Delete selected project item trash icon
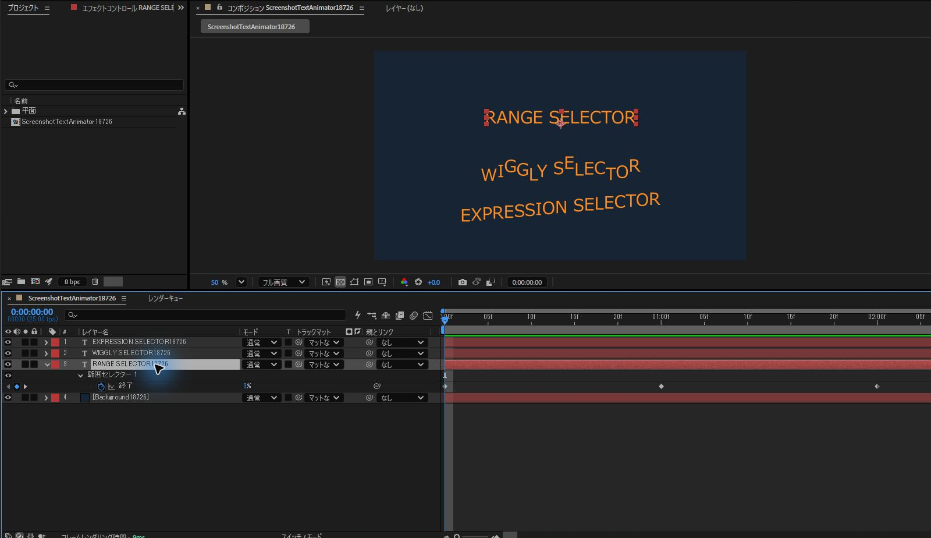Screen dimensions: 931x538 coord(95,282)
